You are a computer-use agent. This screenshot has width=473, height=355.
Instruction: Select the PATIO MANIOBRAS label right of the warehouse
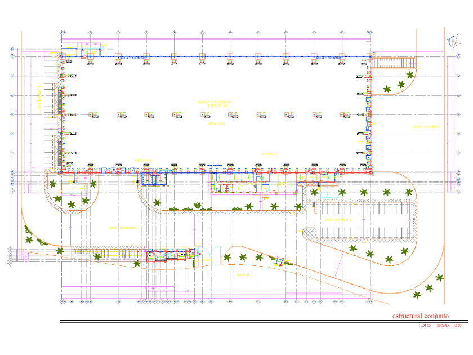[x=426, y=126]
